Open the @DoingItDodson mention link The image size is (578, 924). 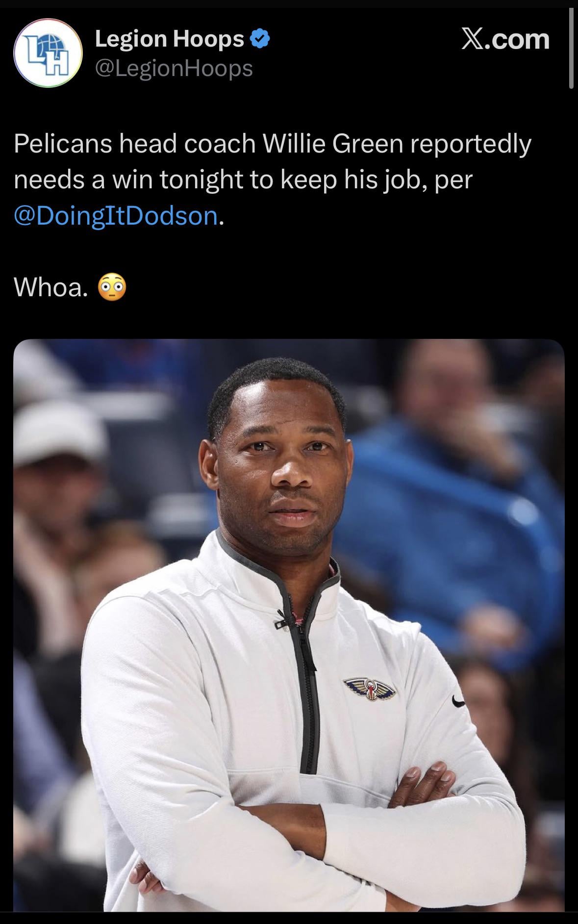tap(116, 216)
